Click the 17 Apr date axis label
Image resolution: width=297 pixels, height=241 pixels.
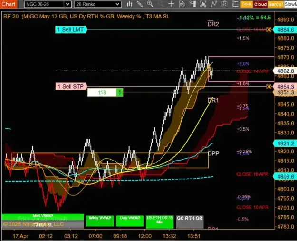point(20,236)
